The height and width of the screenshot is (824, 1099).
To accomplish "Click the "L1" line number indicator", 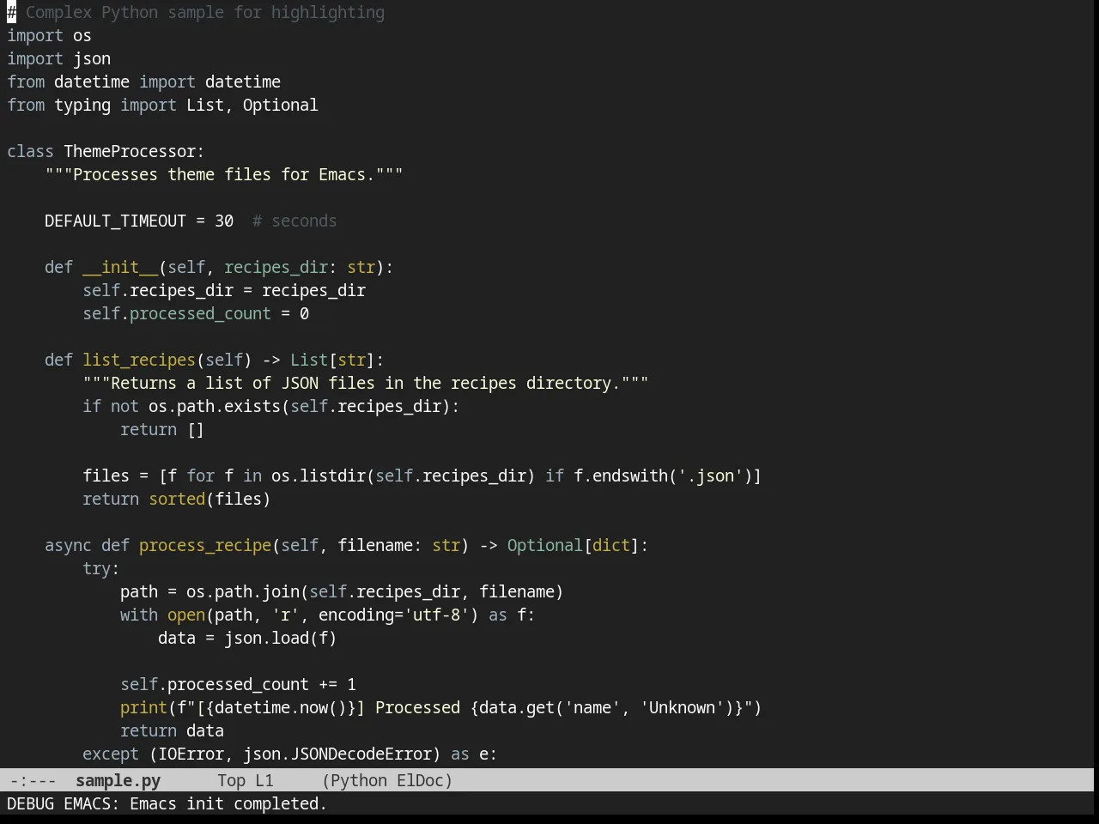I will click(x=264, y=780).
